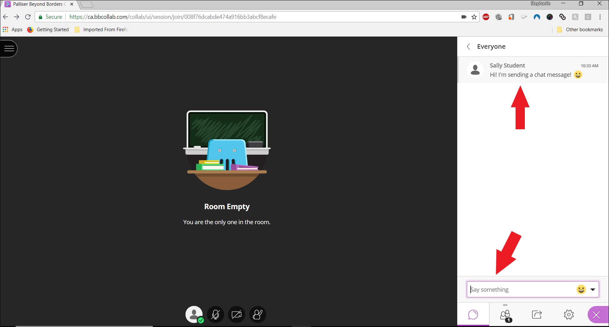Click 'You are the only one in the room.'
This screenshot has height=327, width=609.
tap(227, 222)
